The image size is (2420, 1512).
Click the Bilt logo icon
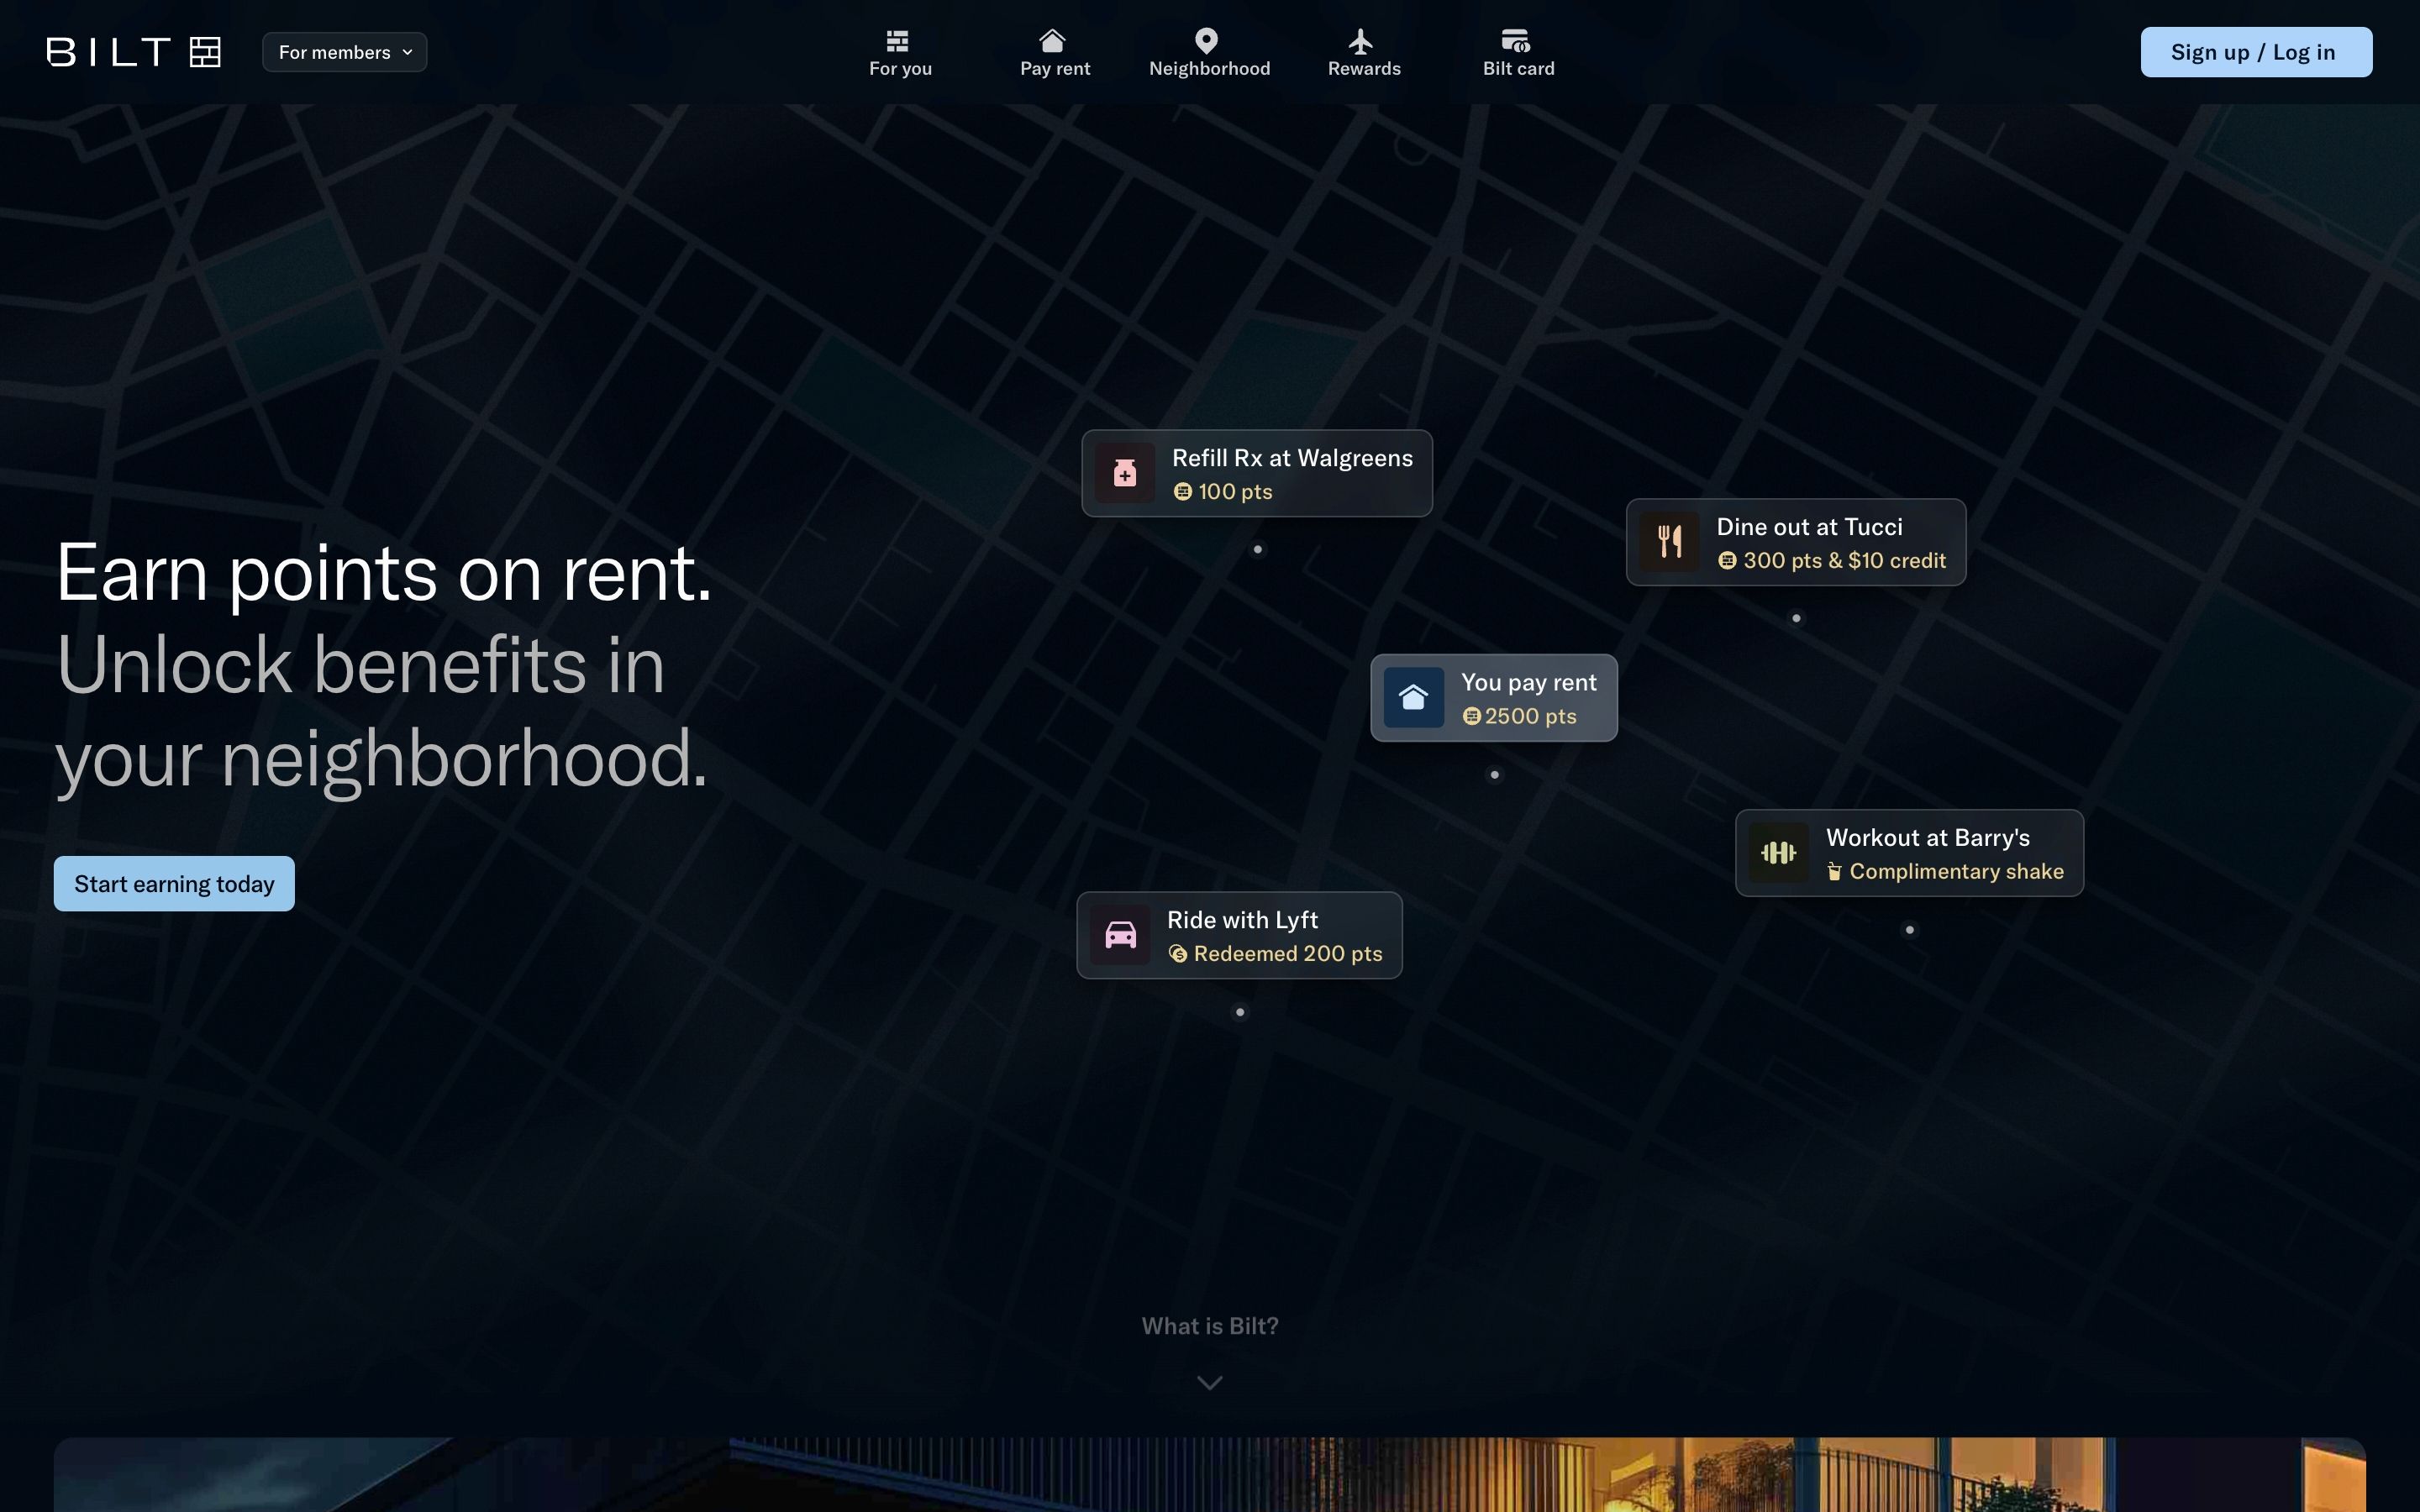point(204,52)
